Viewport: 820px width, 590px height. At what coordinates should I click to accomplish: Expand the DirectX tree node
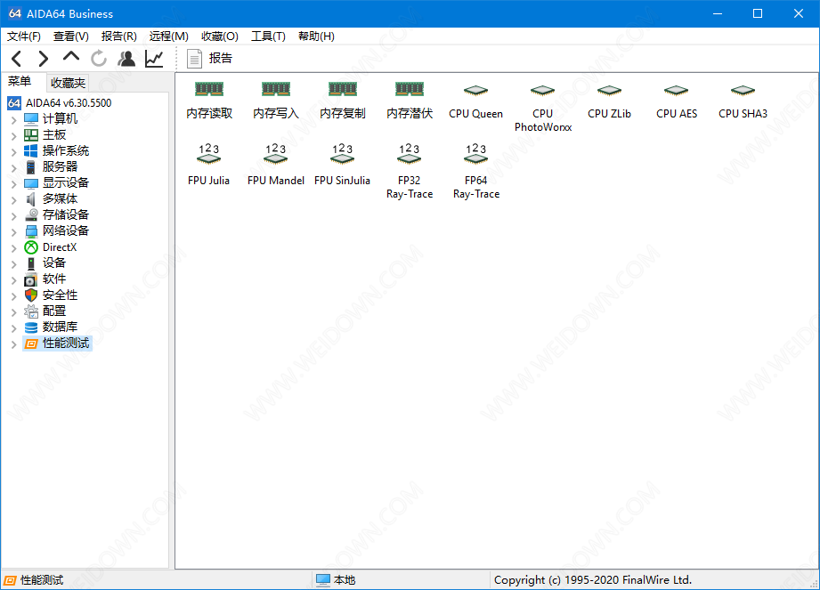[13, 248]
